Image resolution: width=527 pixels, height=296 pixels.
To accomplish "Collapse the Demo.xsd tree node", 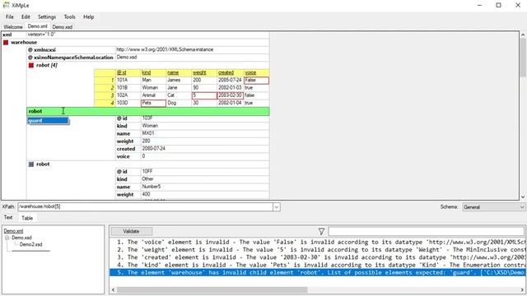I will [x=7, y=238].
